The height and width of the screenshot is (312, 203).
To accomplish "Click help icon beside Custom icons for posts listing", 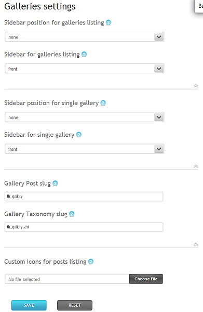I will 91,262.
